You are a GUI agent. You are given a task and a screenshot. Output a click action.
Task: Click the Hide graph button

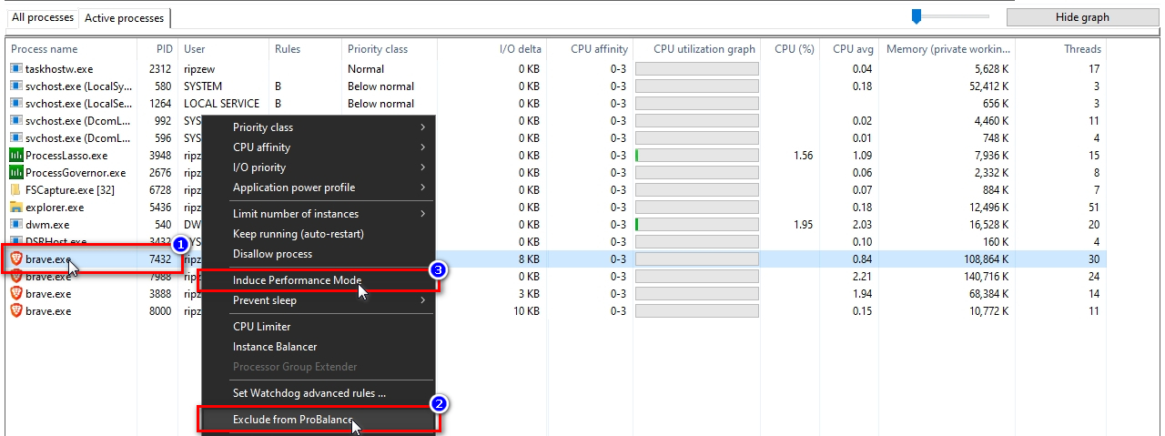1082,17
